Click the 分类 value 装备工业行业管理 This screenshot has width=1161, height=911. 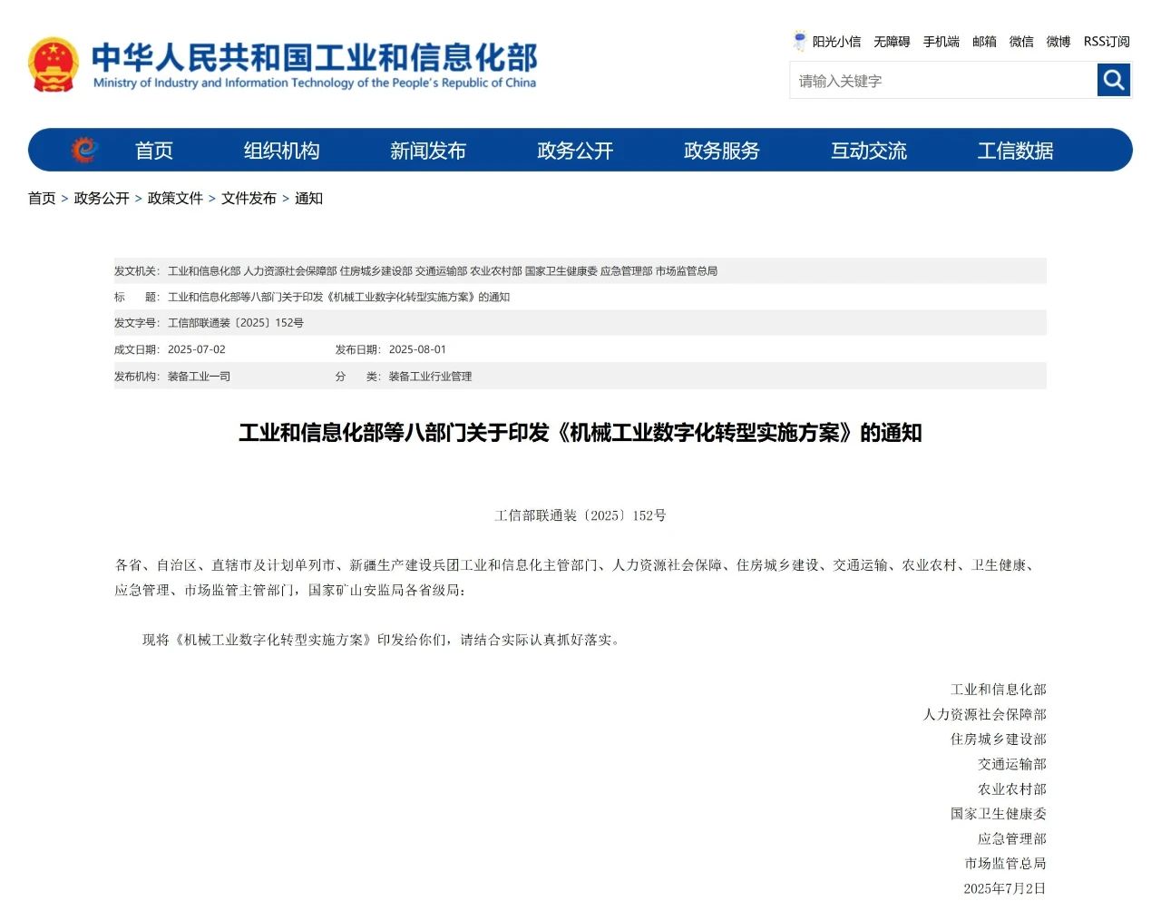[430, 376]
